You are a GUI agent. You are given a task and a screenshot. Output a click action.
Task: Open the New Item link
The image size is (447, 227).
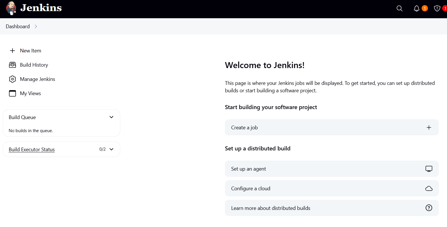pos(30,51)
